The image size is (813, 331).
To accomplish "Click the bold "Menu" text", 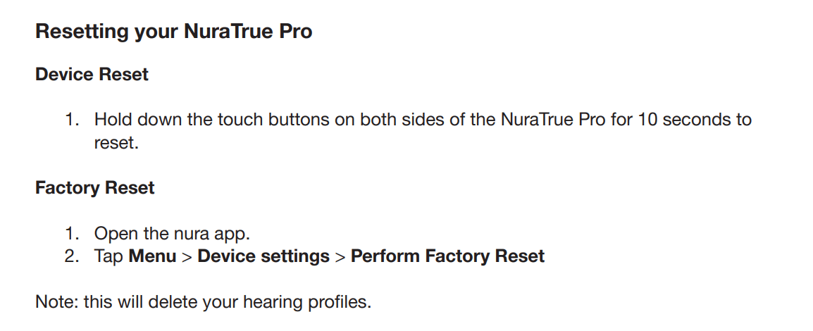I will (x=152, y=256).
